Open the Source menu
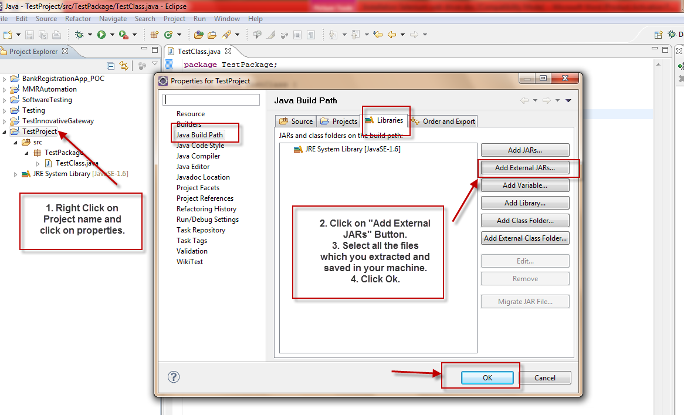 click(x=46, y=19)
